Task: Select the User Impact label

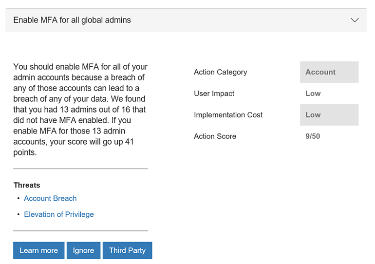Action: click(214, 94)
